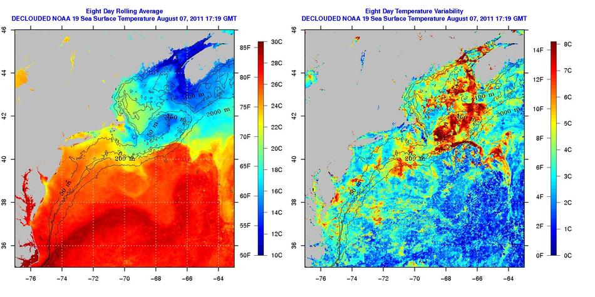Screen dimensions: 595x297
Task: Click the 4F label on right colorbar
Action: [540, 196]
